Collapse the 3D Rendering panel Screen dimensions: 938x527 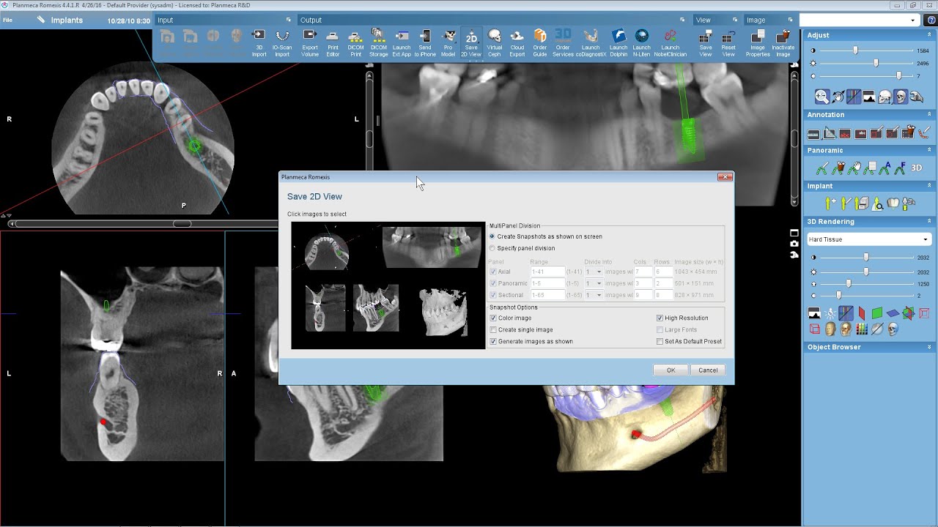[x=929, y=222]
